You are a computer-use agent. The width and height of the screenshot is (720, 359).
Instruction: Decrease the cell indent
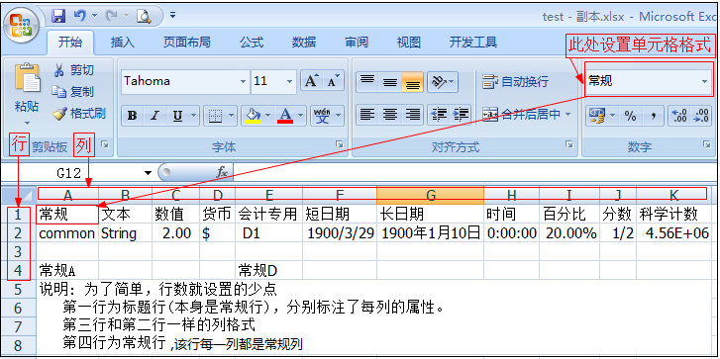pos(440,114)
